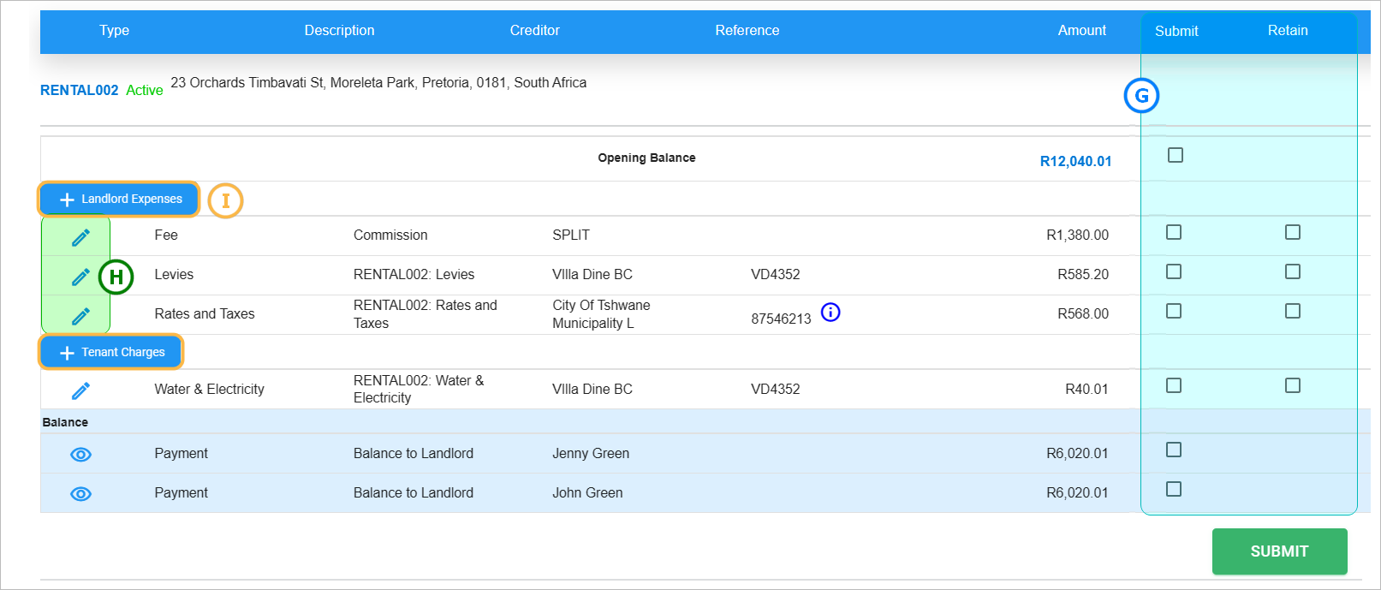Click reference number 87546213
The width and height of the screenshot is (1381, 590).
point(781,319)
